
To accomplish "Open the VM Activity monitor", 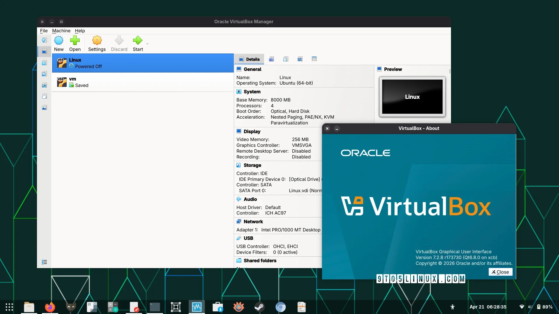I will coord(300,59).
